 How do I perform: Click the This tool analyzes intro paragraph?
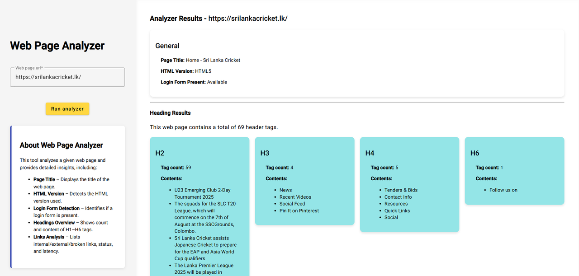62,164
